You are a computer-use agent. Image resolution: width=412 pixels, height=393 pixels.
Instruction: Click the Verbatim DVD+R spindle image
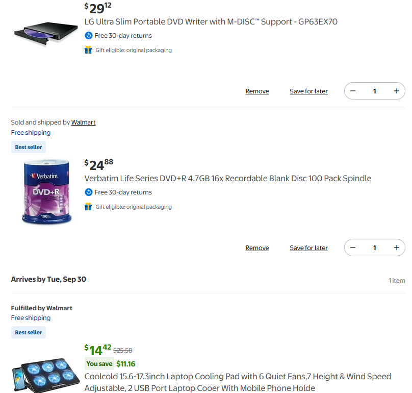[47, 192]
